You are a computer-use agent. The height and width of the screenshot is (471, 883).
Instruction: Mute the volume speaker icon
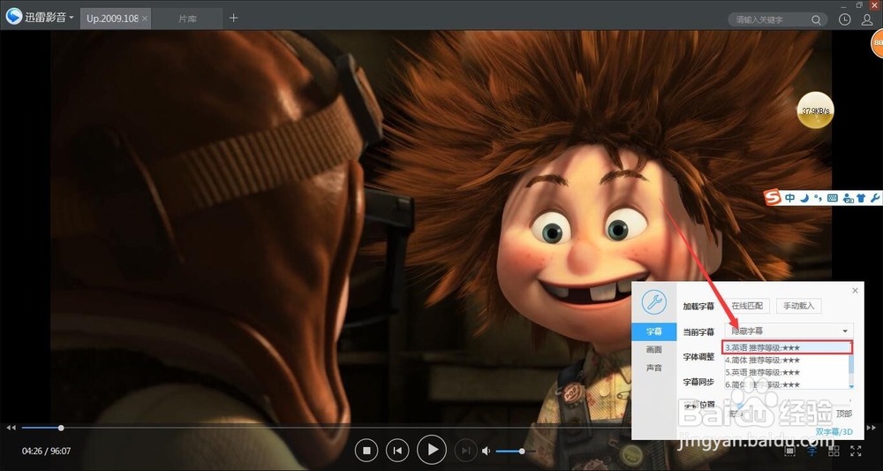(487, 451)
